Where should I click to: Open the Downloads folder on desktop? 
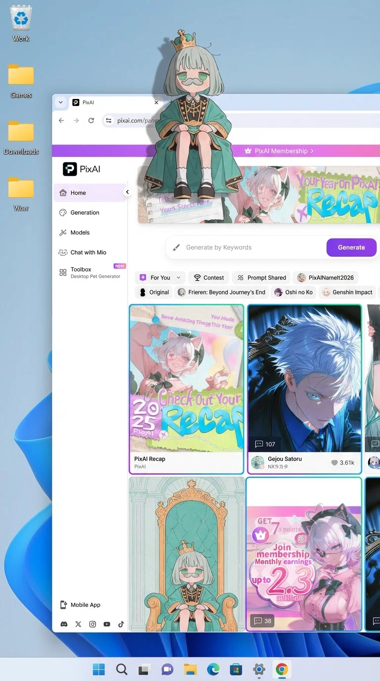[x=21, y=138]
